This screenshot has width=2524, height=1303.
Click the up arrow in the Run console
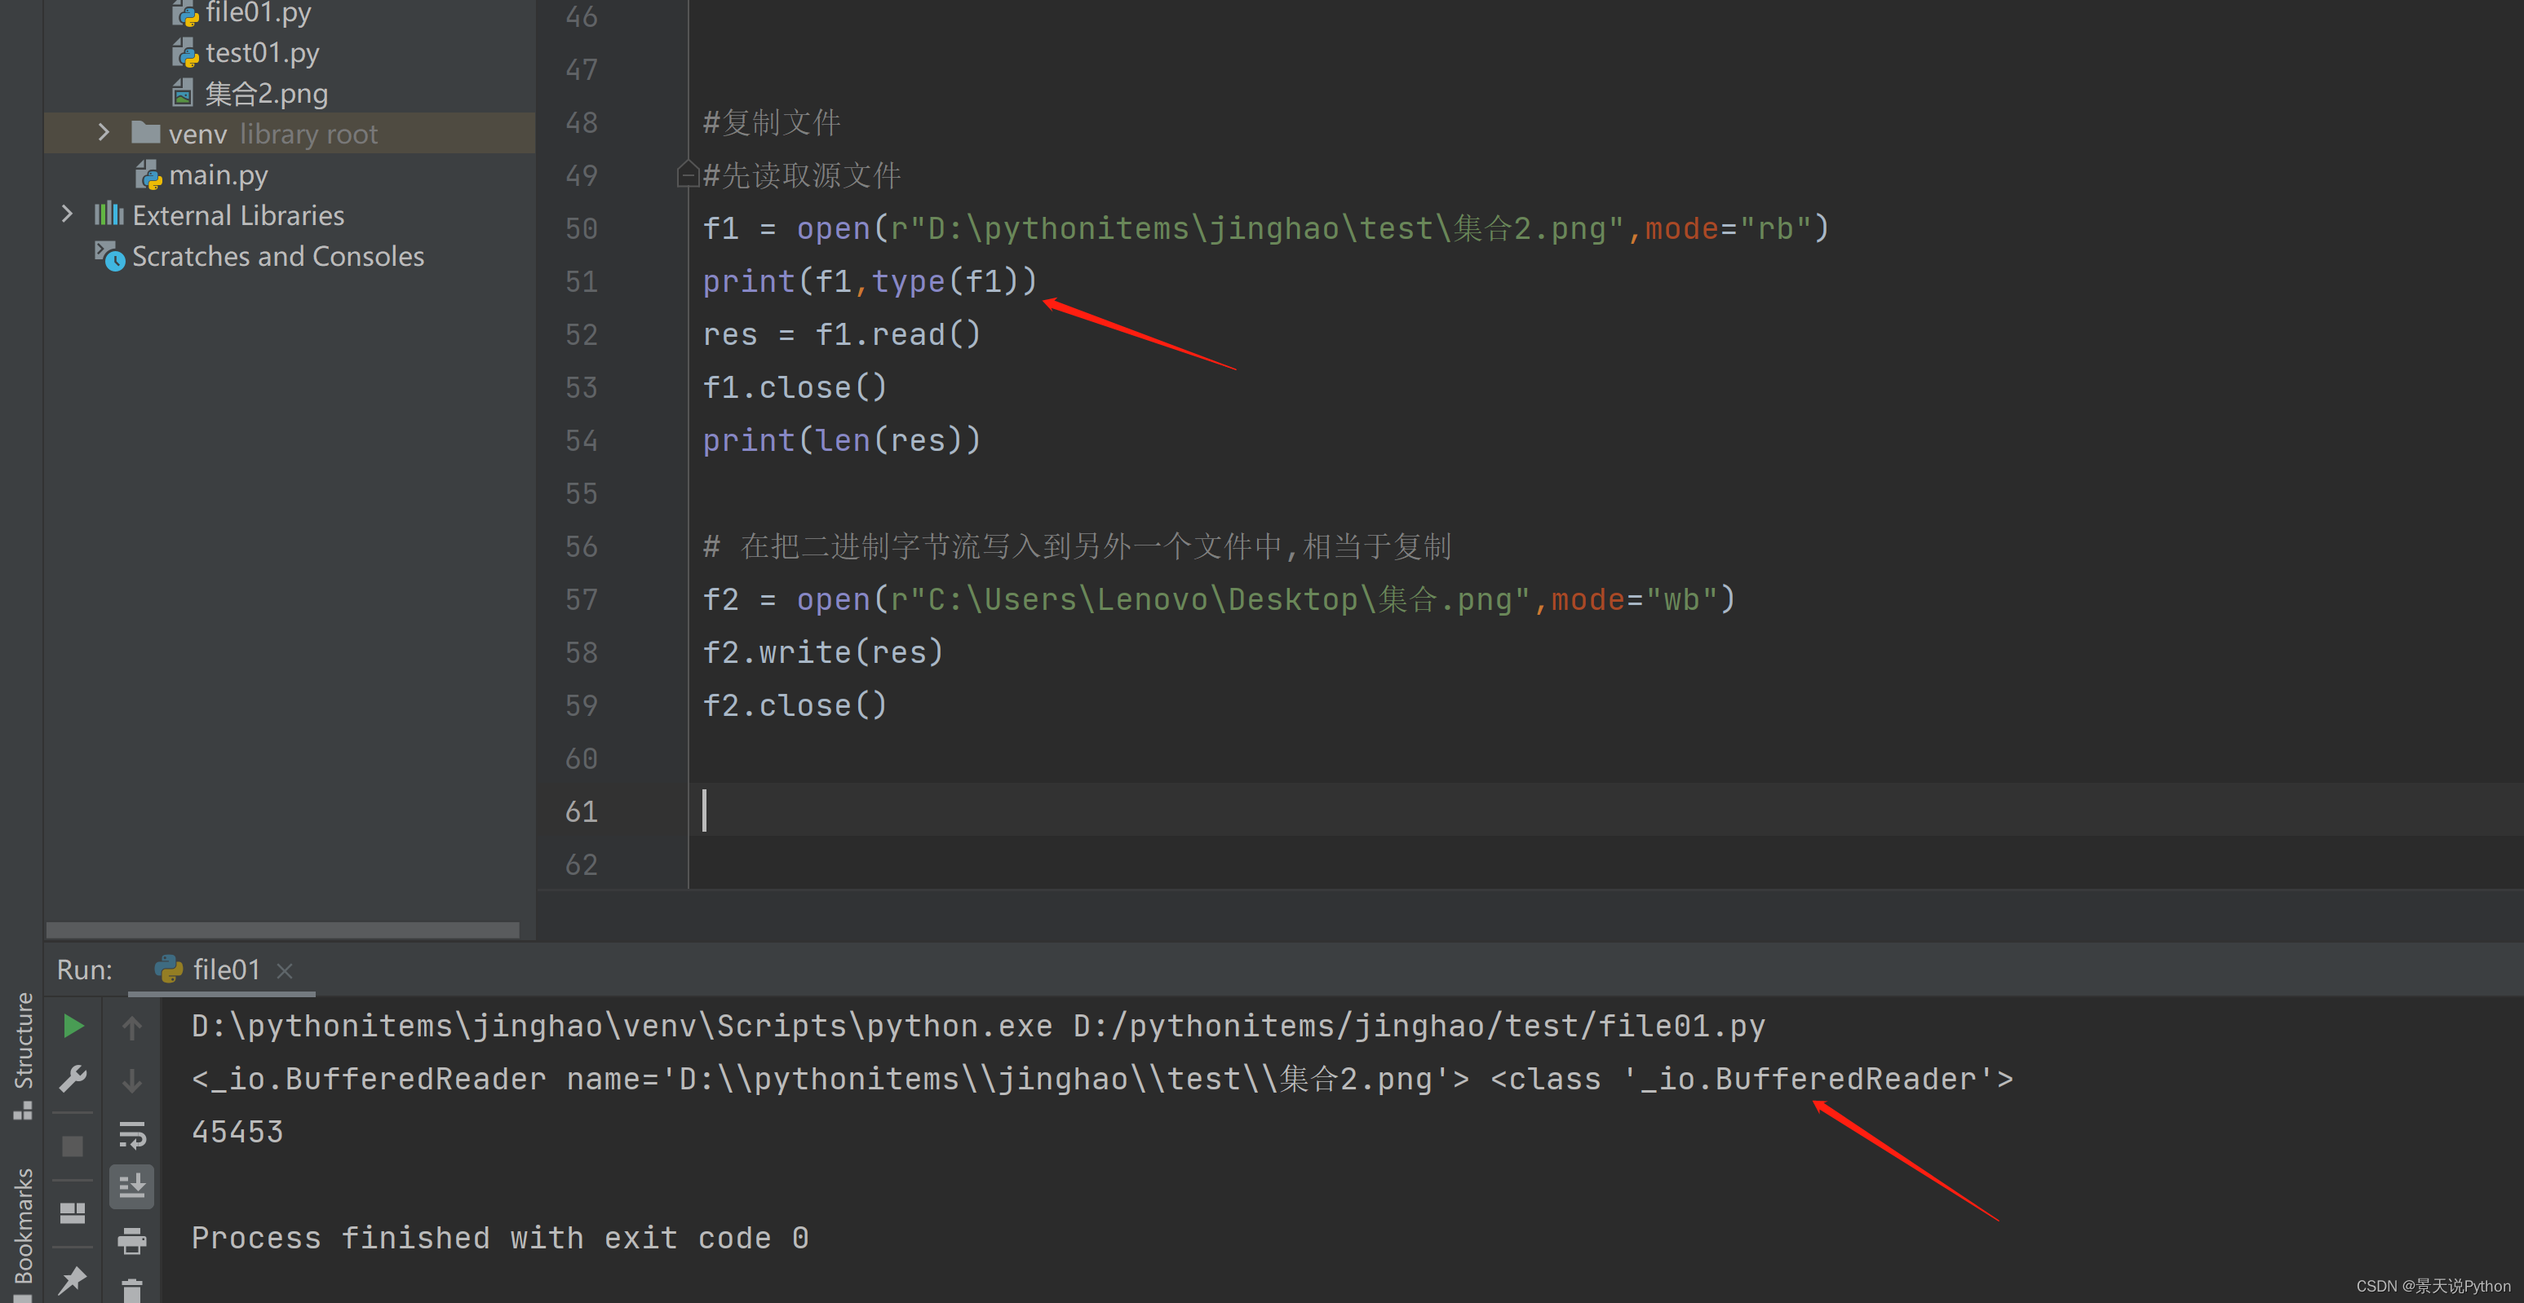pyautogui.click(x=132, y=1027)
